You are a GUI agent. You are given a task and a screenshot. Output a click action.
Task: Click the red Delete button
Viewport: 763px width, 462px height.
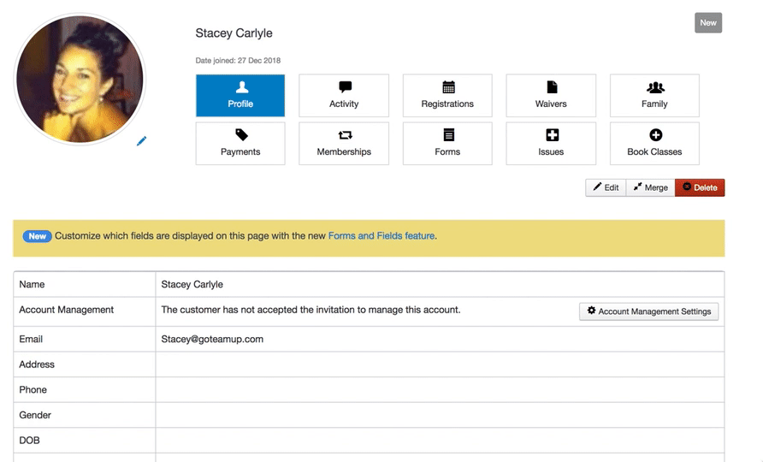click(x=700, y=187)
